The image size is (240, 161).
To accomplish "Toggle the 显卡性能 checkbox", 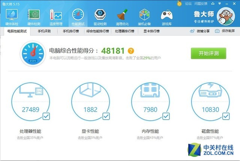I will click(x=106, y=116).
